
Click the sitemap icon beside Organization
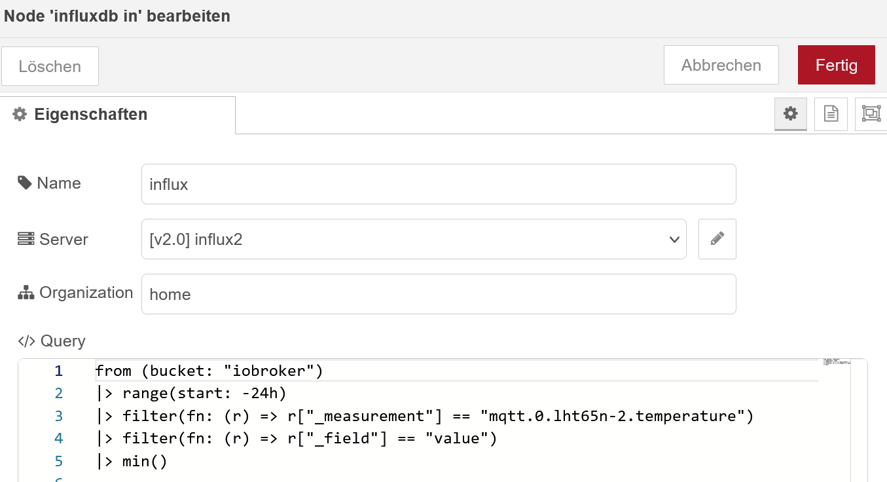[x=26, y=293]
